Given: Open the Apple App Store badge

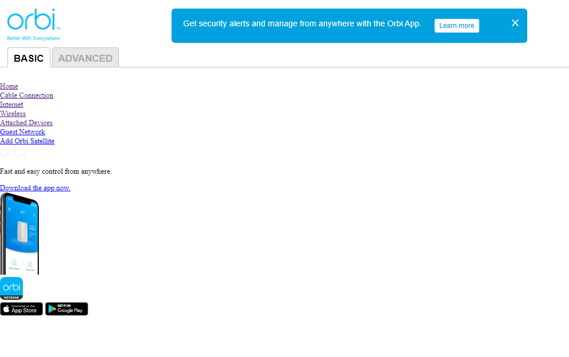Looking at the screenshot, I should (x=21, y=309).
